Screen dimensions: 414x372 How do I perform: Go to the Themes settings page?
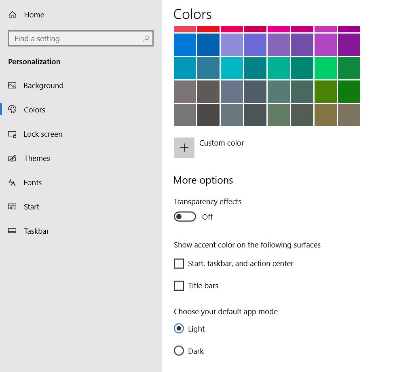click(37, 159)
